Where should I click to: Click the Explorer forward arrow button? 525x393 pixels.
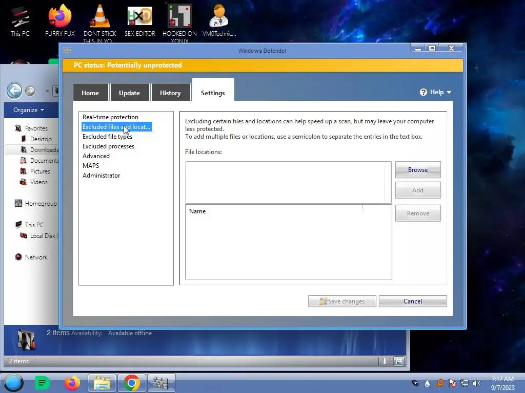tap(30, 91)
